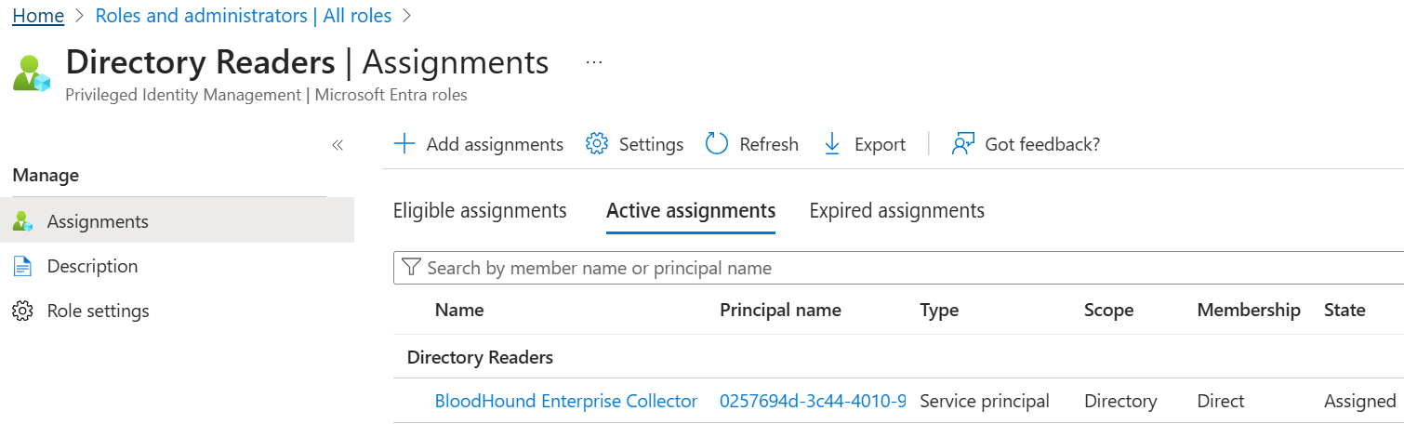Image resolution: width=1404 pixels, height=424 pixels.
Task: Click the Type column header
Action: tap(939, 311)
